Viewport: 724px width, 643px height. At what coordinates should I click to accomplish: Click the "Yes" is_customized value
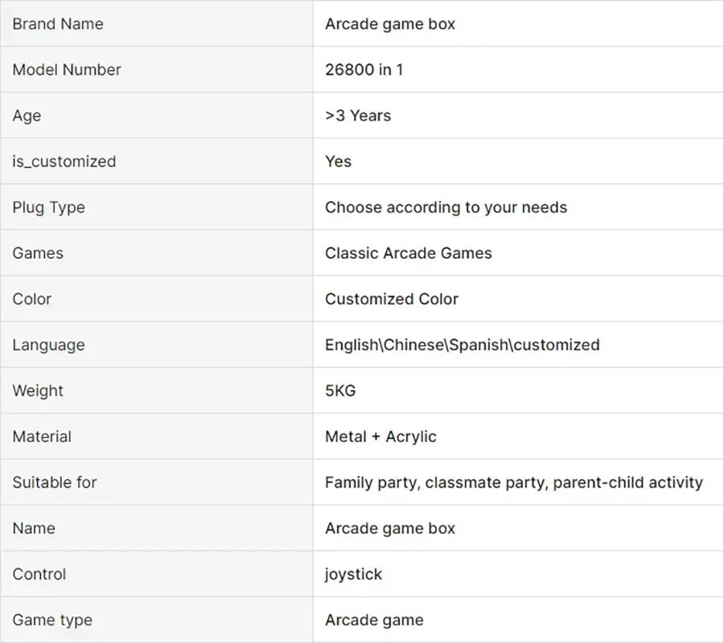pos(339,162)
